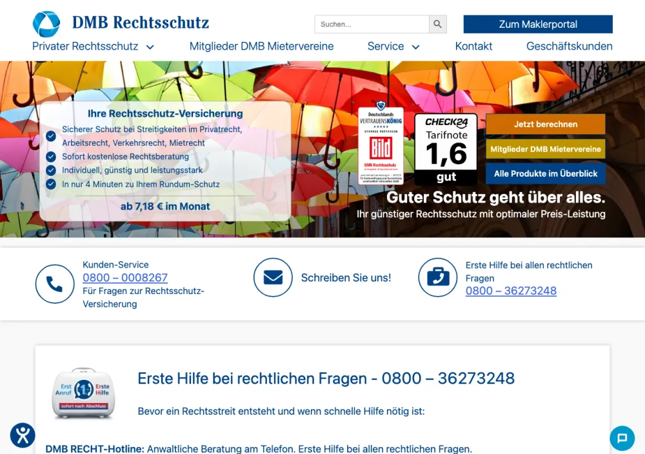Expand the Service menu chevron
The height and width of the screenshot is (454, 645).
click(416, 47)
